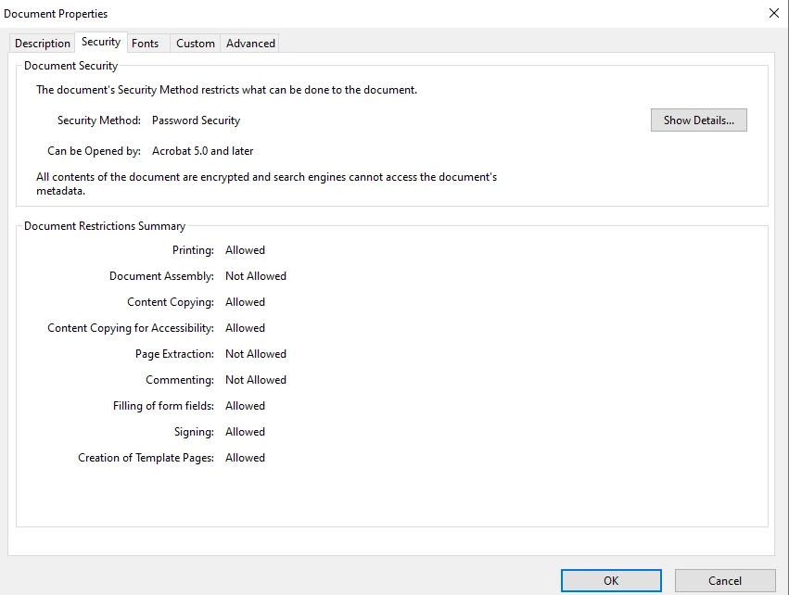Click the Document Security group heading
Screen dimensions: 789x595
71,66
